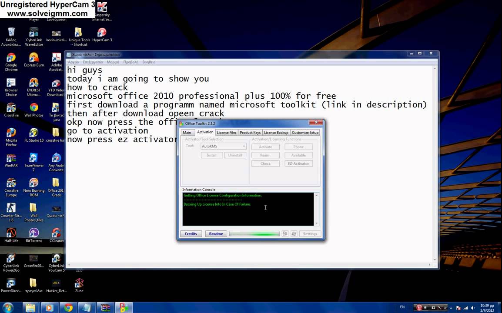Open Επεξεργασία menu in Notepad
Screen dimensions: 502x313
[x=93, y=62]
